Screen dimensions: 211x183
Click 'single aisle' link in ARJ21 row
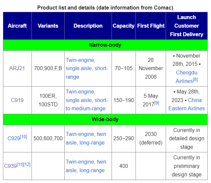78,68
